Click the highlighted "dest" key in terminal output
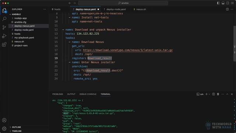This screenshot has height=133, width=236. click(66, 113)
